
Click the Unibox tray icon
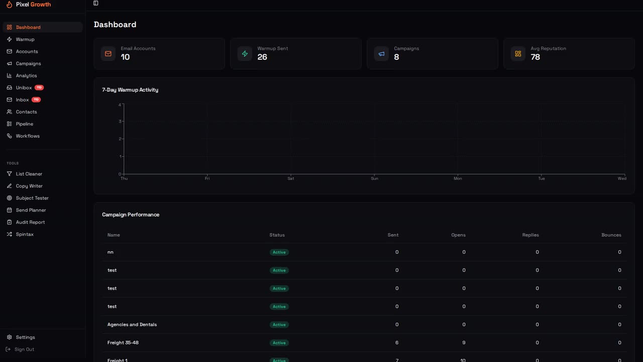coord(9,87)
